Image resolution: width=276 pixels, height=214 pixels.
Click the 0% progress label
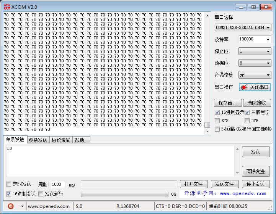[x=174, y=194]
